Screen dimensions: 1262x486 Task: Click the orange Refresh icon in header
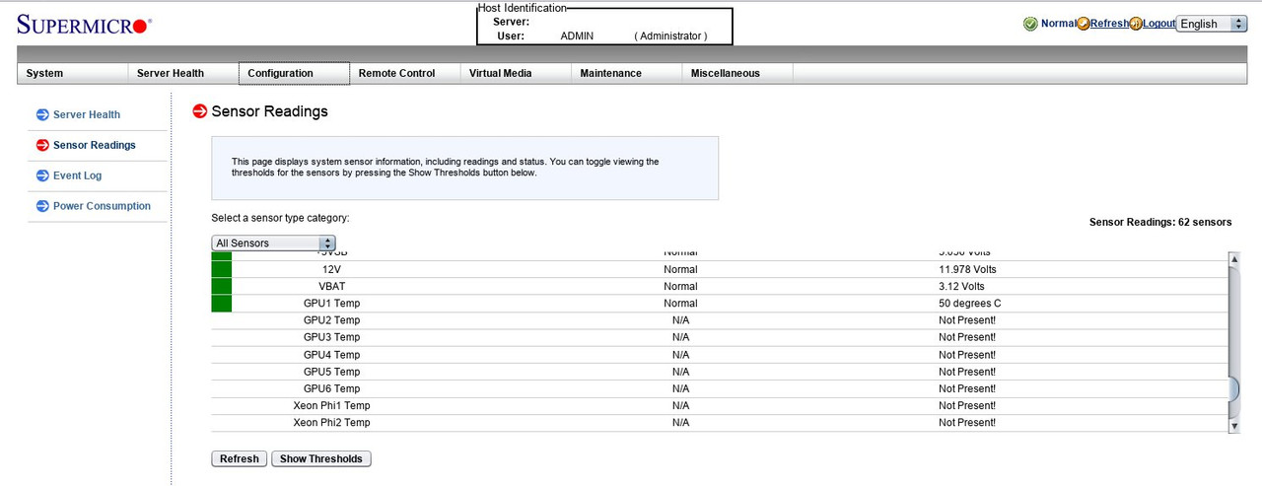coord(1084,24)
